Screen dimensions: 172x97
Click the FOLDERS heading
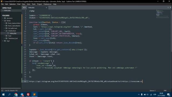[6, 16]
